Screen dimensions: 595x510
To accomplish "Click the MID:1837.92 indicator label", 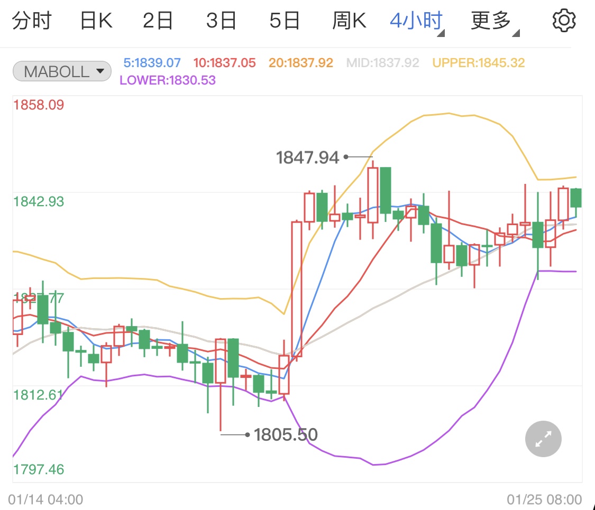I will (x=382, y=62).
